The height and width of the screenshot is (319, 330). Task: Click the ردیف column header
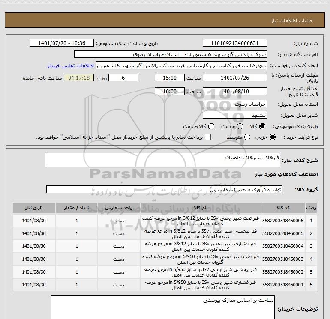coord(311,208)
